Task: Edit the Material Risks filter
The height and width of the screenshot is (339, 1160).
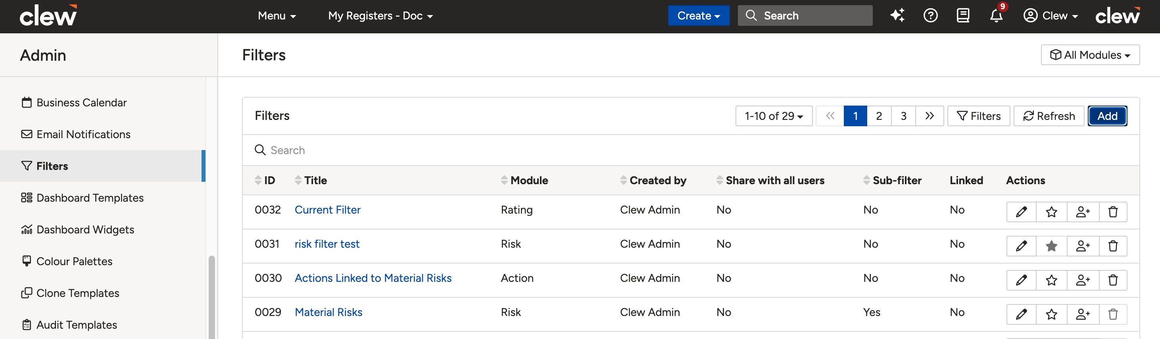Action: tap(1021, 314)
